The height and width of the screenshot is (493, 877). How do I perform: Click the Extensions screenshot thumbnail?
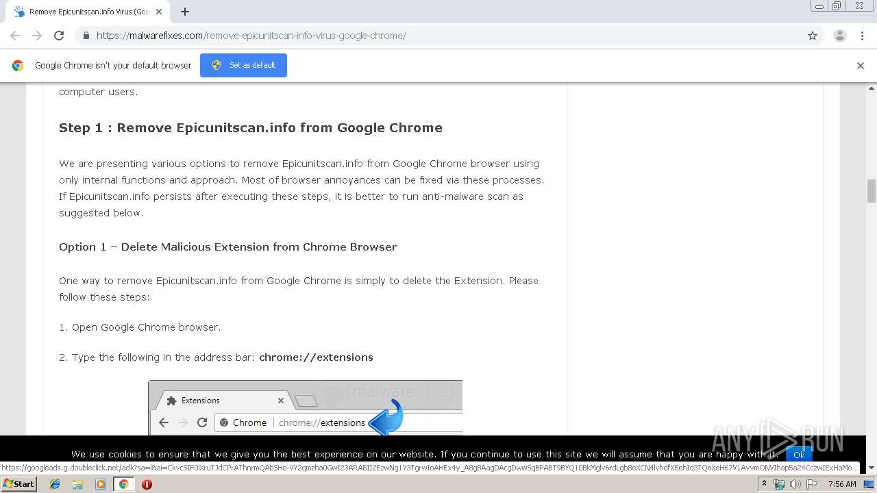(305, 407)
